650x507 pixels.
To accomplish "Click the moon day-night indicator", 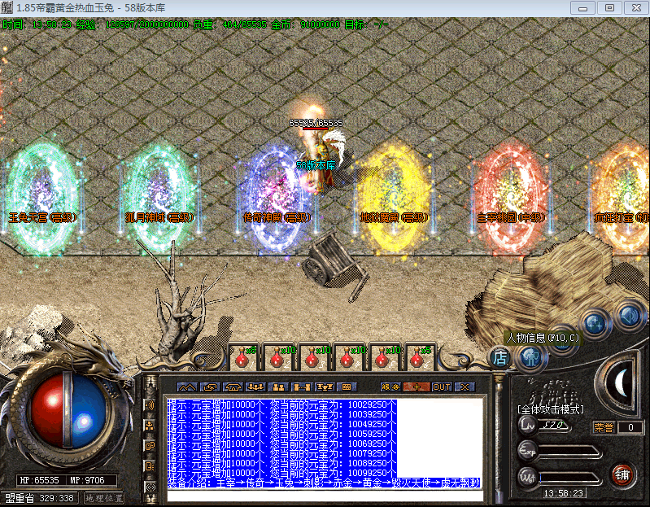I will click(619, 384).
